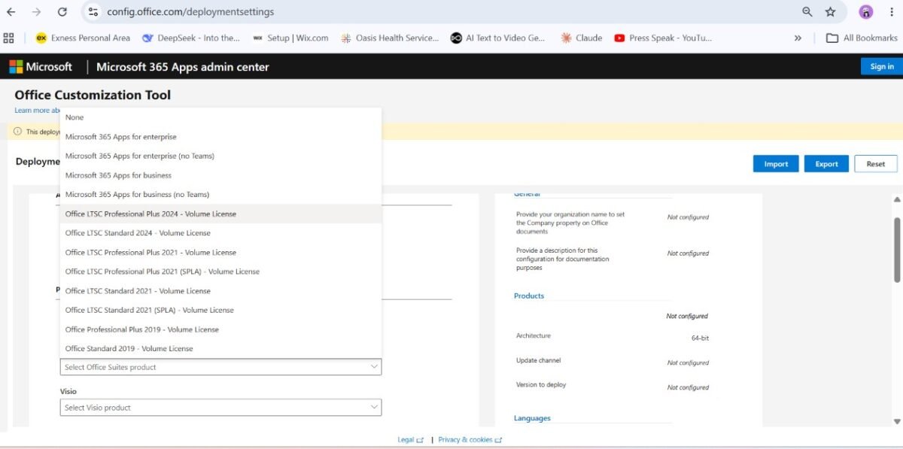Viewport: 903px width, 449px height.
Task: Open Microsoft 365 Apps admin center title
Action: 183,67
